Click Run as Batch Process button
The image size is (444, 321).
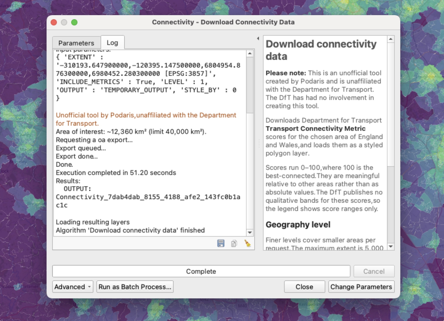[135, 287]
